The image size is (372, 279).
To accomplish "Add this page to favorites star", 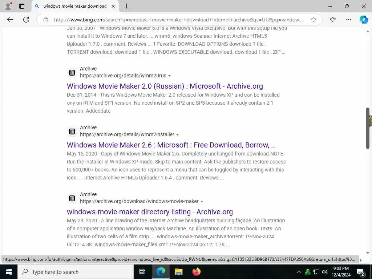I will pyautogui.click(x=314, y=20).
